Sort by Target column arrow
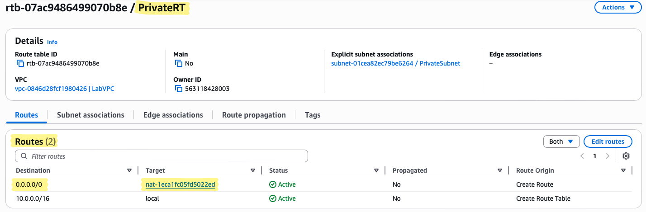646x212 pixels. 253,170
